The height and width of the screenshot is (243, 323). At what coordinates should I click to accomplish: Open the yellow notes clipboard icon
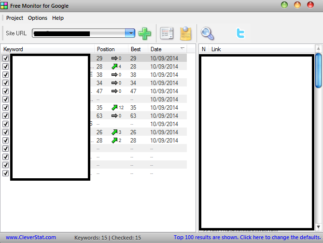coord(185,33)
